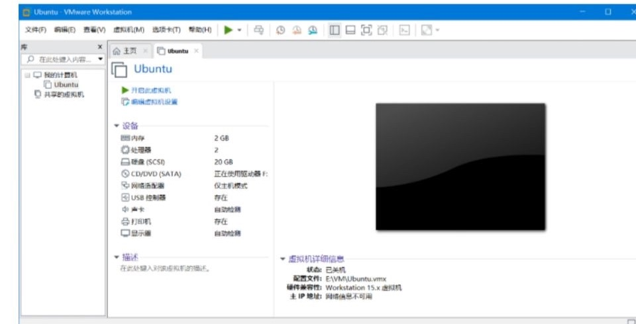Viewport: 636px width, 324px height.
Task: Toggle the thumbnail bar view icon
Action: pyautogui.click(x=350, y=30)
